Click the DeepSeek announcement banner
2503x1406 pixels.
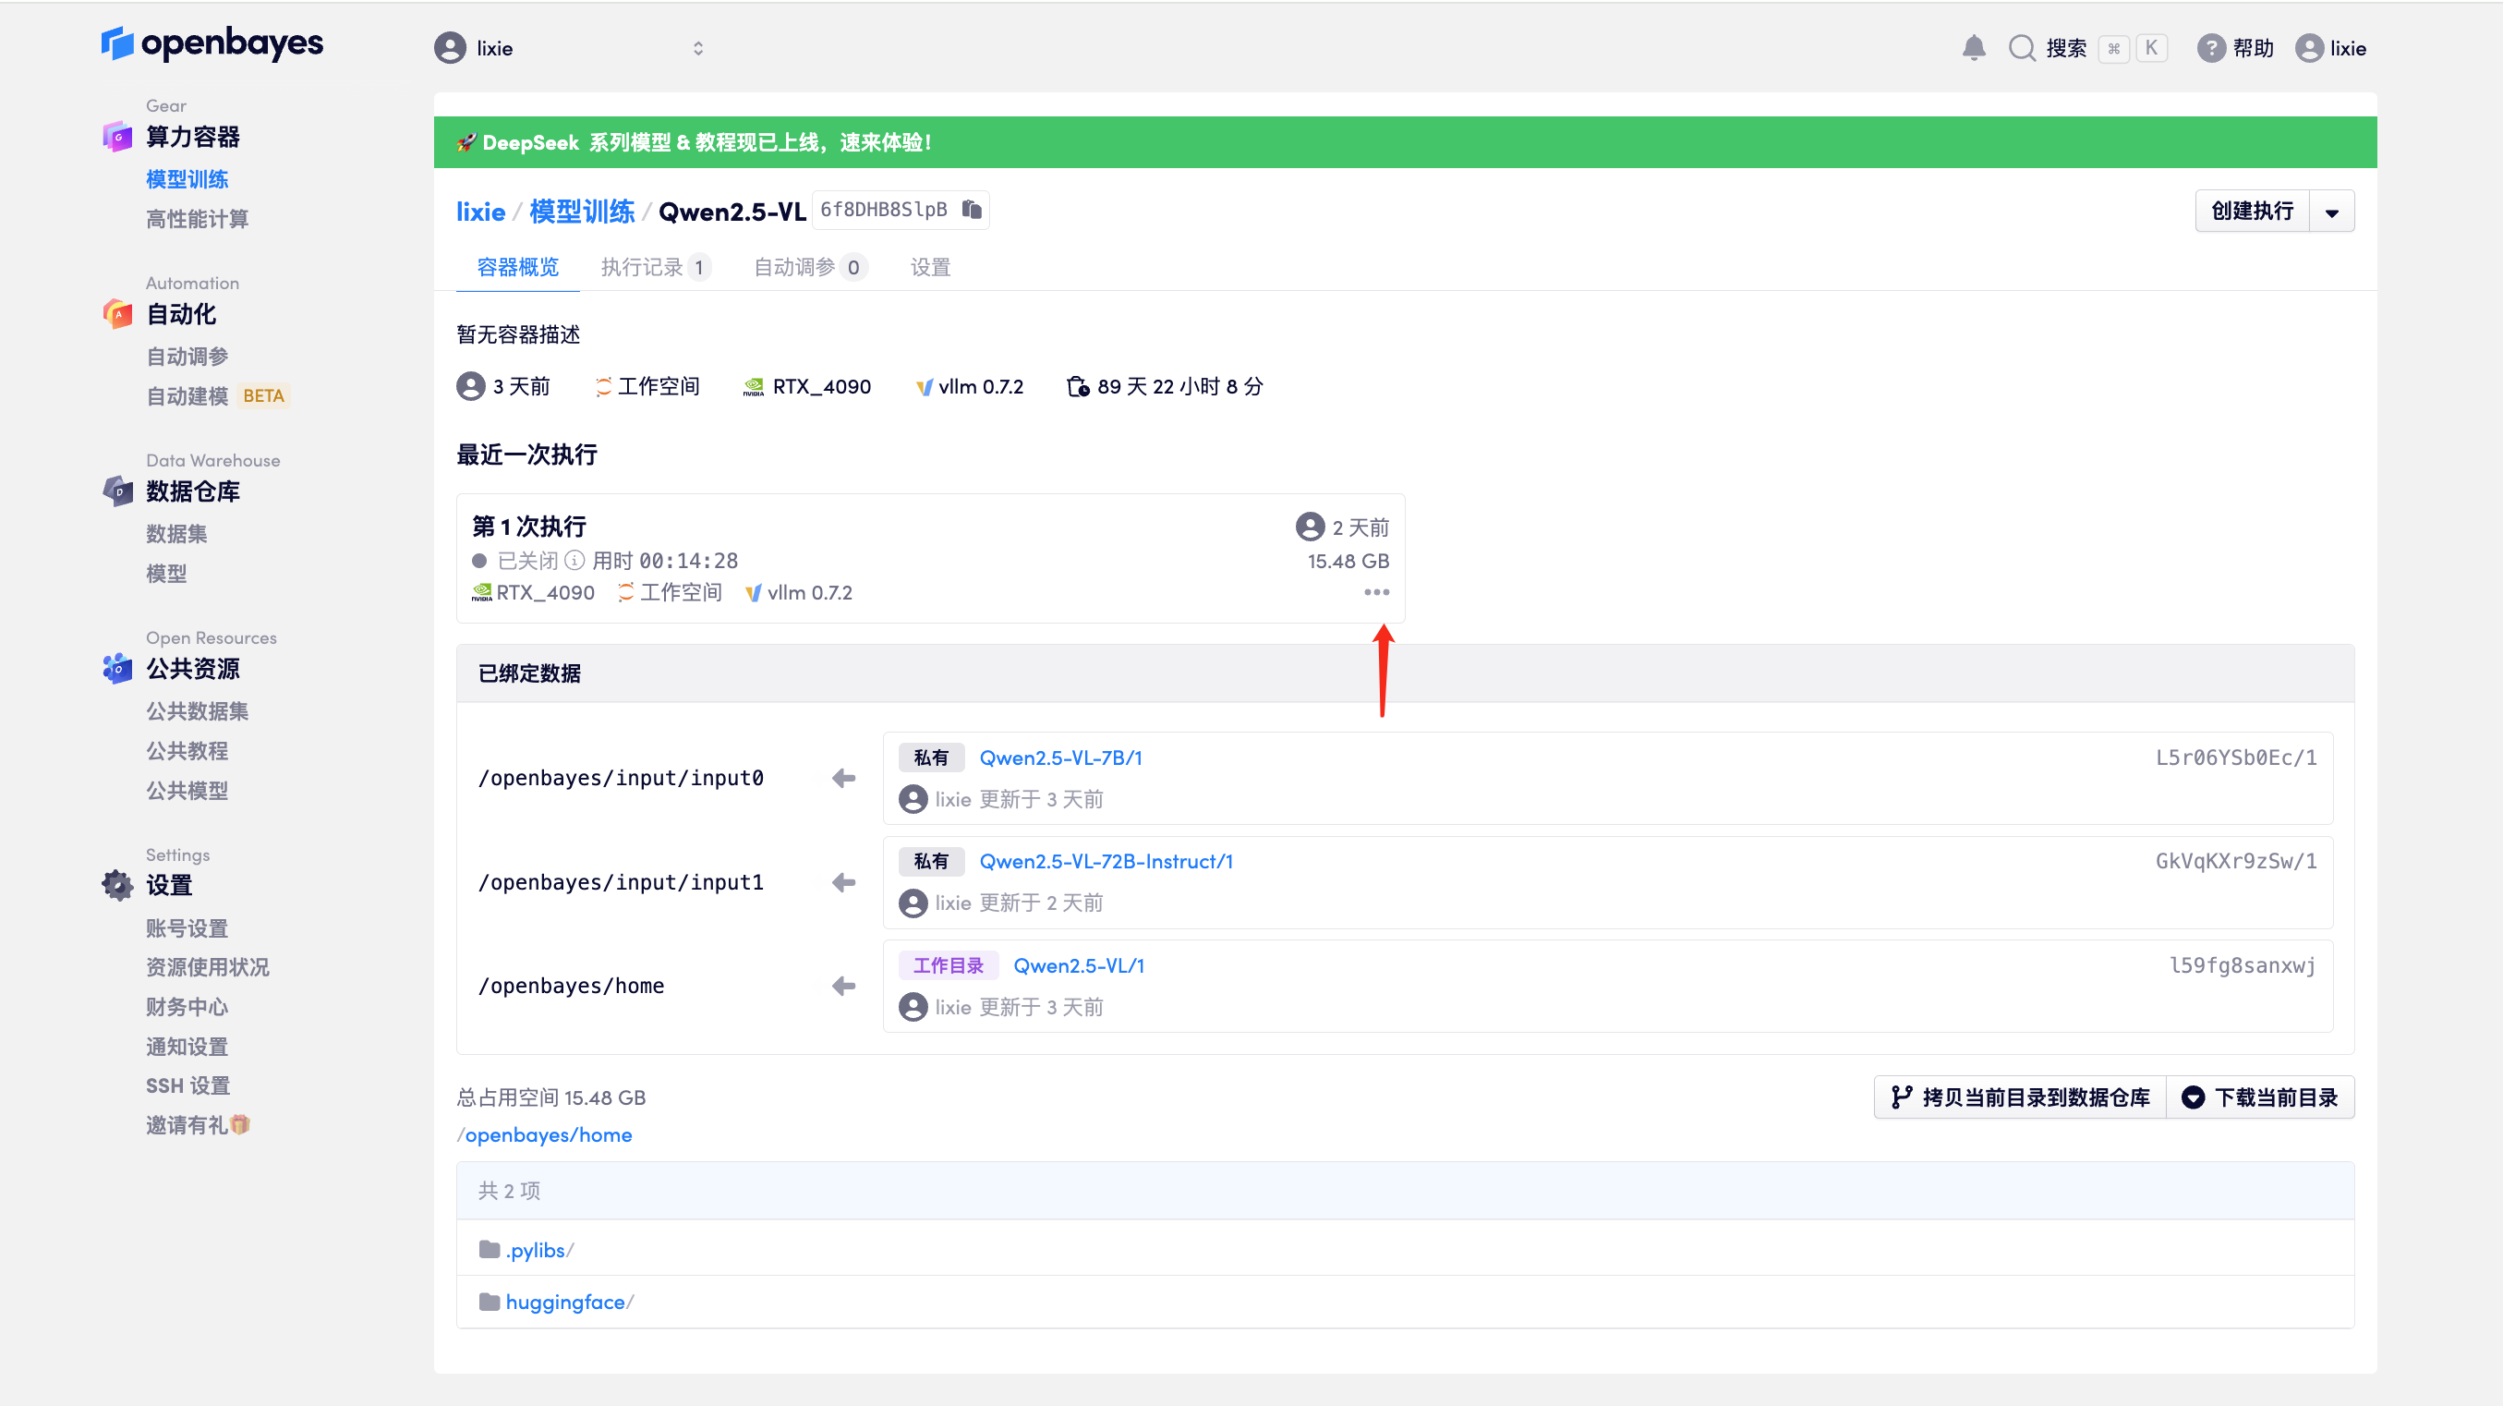tap(1405, 143)
